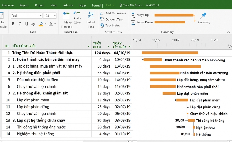The height and width of the screenshot is (142, 232).
Task: Toggle Underline text formatting
Action: coord(27,24)
